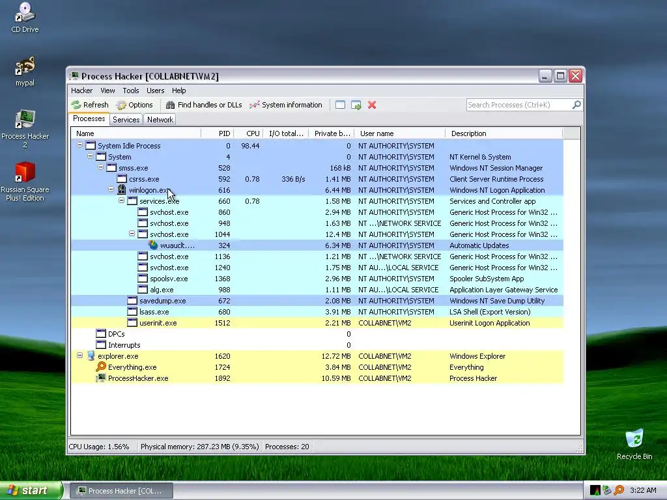Select the spoolsv.exe row
667x500 pixels.
point(317,279)
